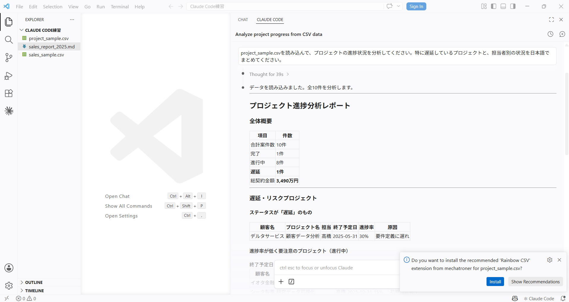This screenshot has height=302, width=569.
Task: Open the Search view icon
Action: tap(9, 40)
